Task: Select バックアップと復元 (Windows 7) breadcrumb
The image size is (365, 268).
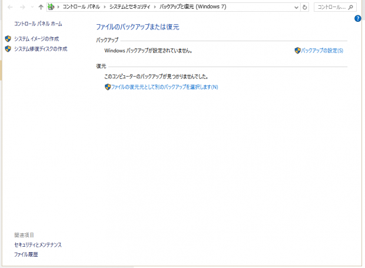Action: [193, 6]
